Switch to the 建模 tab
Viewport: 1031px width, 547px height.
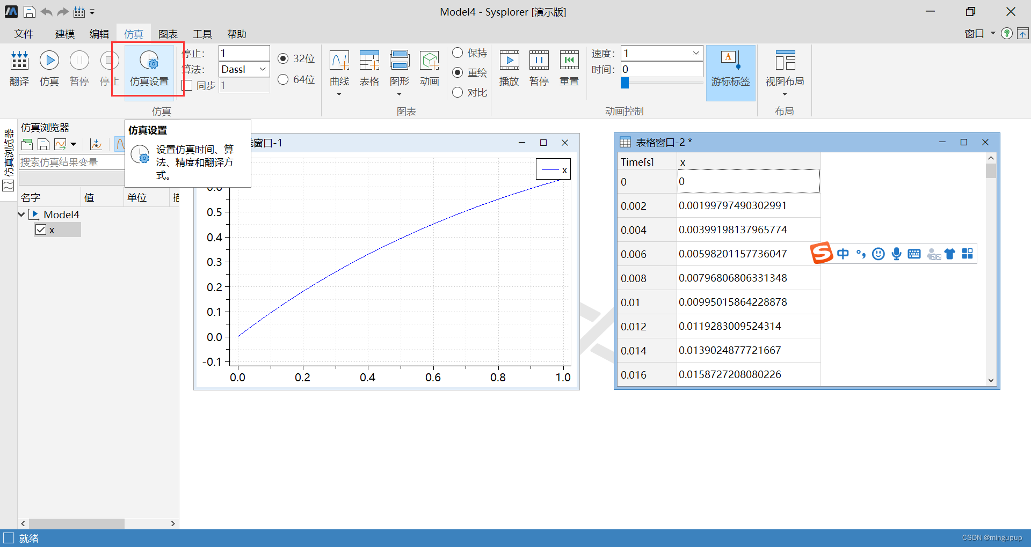click(x=65, y=34)
